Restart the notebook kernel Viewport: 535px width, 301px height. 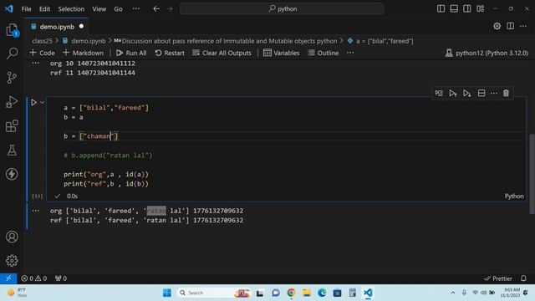coord(170,53)
